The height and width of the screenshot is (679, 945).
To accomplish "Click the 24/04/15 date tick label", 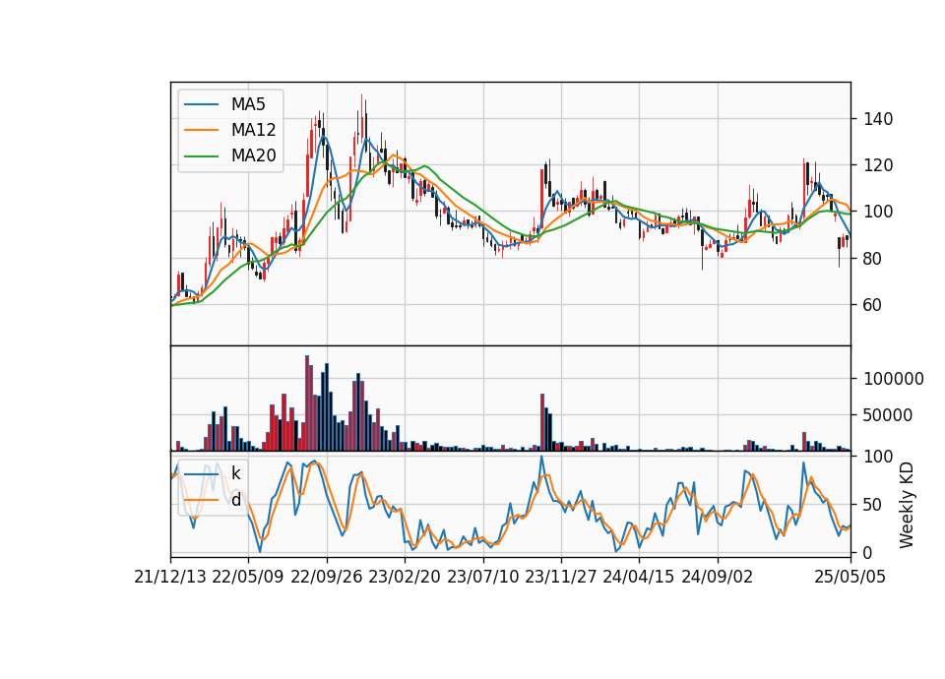I will [x=639, y=577].
